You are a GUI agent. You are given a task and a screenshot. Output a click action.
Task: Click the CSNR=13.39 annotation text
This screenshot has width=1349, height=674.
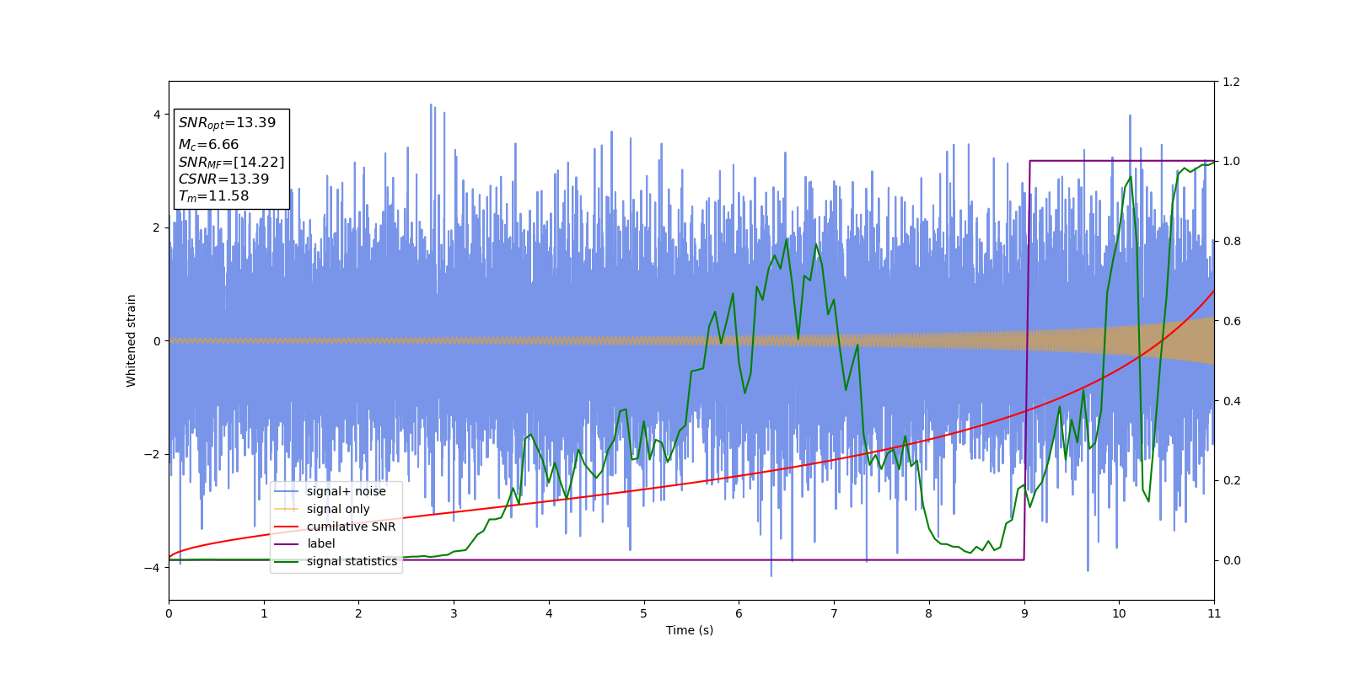click(223, 179)
